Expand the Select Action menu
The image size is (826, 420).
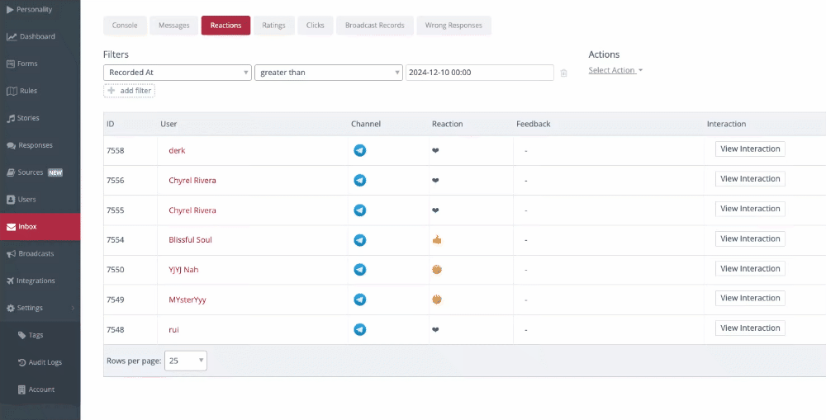click(615, 70)
